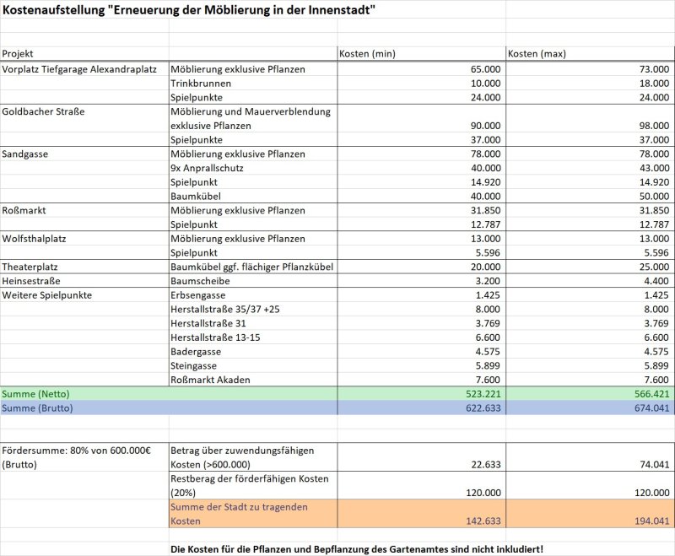Viewport: 675px width, 556px height.
Task: Click the net minimum total 523.221
Action: point(483,394)
